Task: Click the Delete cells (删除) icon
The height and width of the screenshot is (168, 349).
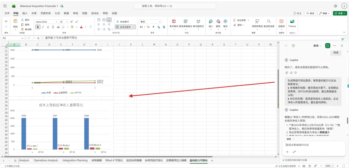Action: 218,21
